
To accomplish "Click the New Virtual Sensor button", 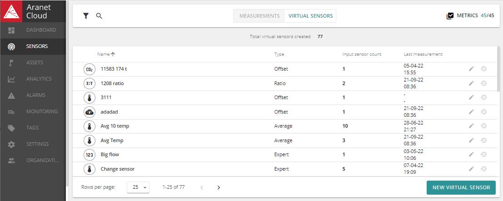I will (x=461, y=187).
